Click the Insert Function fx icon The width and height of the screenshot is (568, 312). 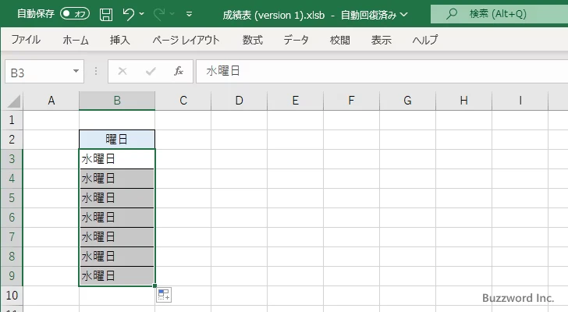(179, 71)
